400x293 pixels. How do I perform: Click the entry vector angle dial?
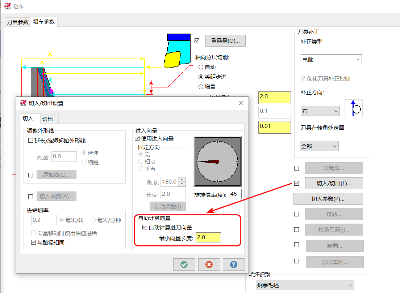(218, 161)
